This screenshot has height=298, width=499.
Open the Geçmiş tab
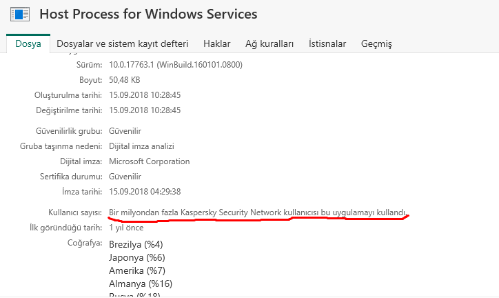click(376, 44)
